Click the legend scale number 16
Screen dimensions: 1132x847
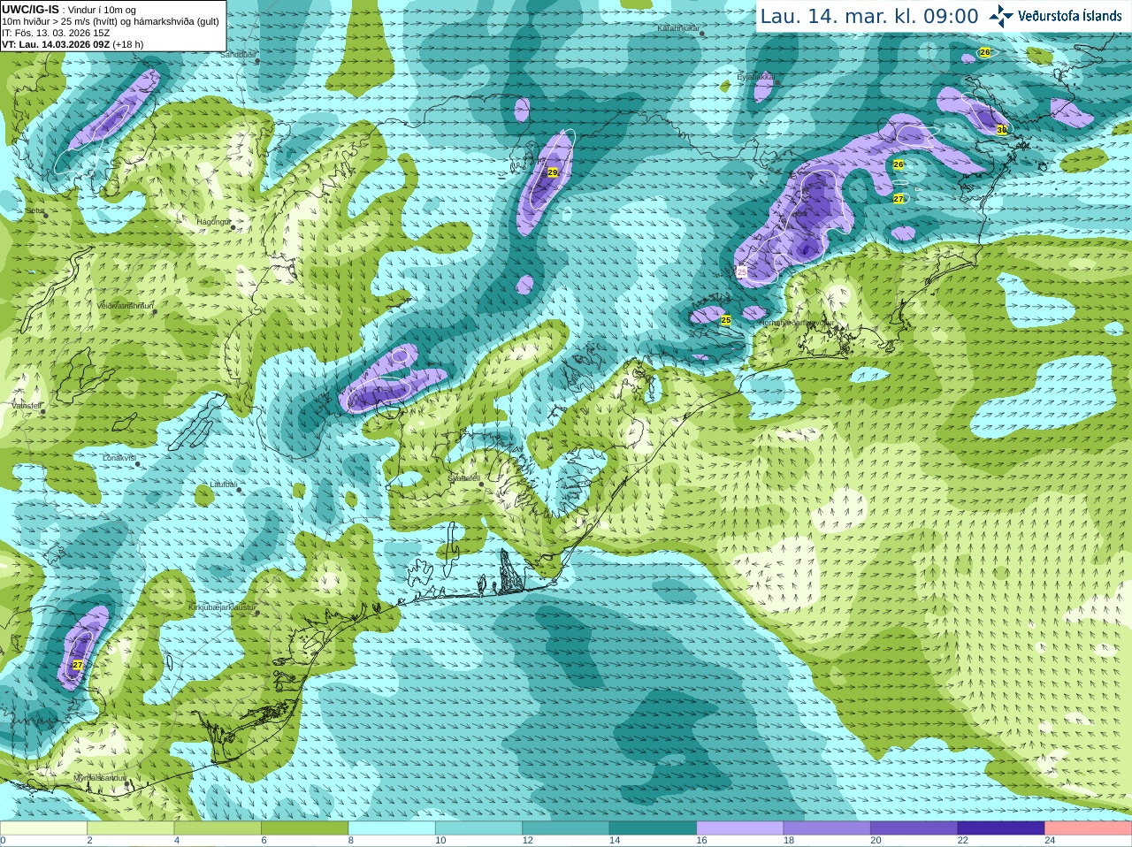pos(702,841)
